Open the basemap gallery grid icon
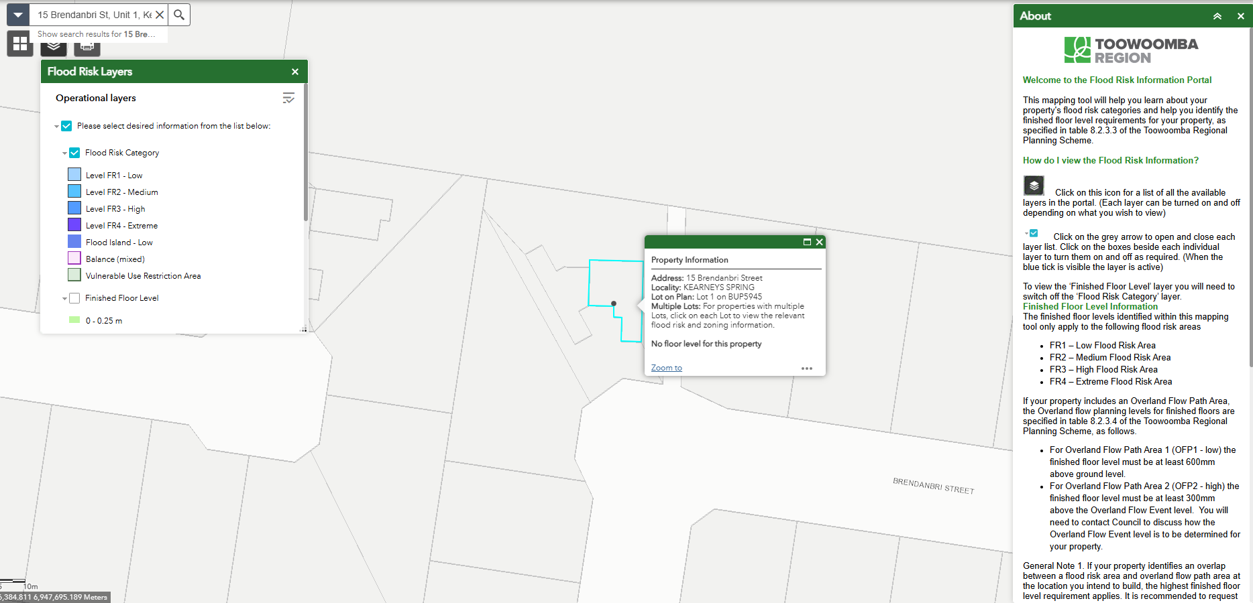Screen dimensions: 1253x603 tap(20, 44)
